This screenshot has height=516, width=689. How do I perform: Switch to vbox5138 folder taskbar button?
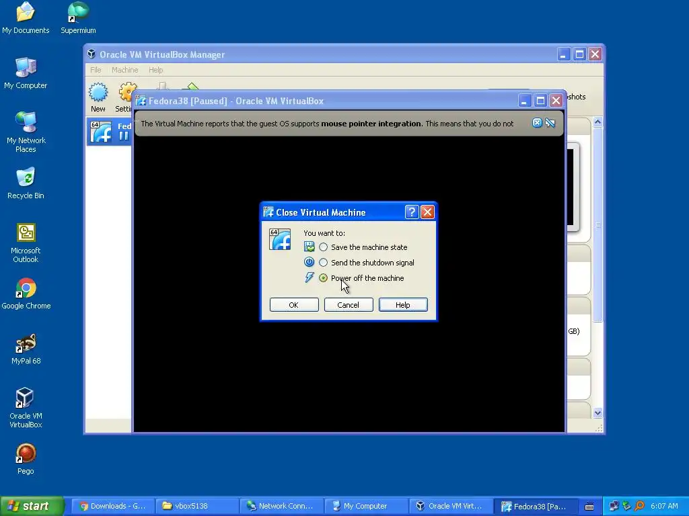198,506
